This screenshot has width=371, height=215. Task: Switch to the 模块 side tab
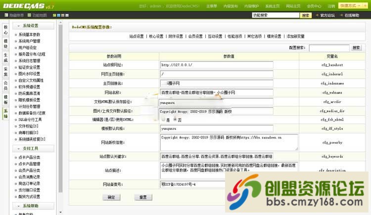click(x=5, y=44)
